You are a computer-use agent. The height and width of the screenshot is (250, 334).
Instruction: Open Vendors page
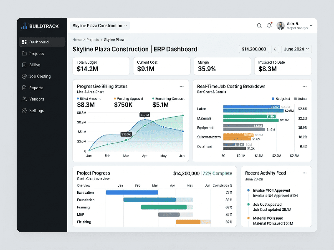[x=42, y=99]
